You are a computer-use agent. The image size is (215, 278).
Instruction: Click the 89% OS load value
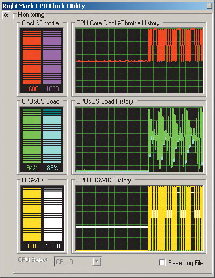pos(52,167)
